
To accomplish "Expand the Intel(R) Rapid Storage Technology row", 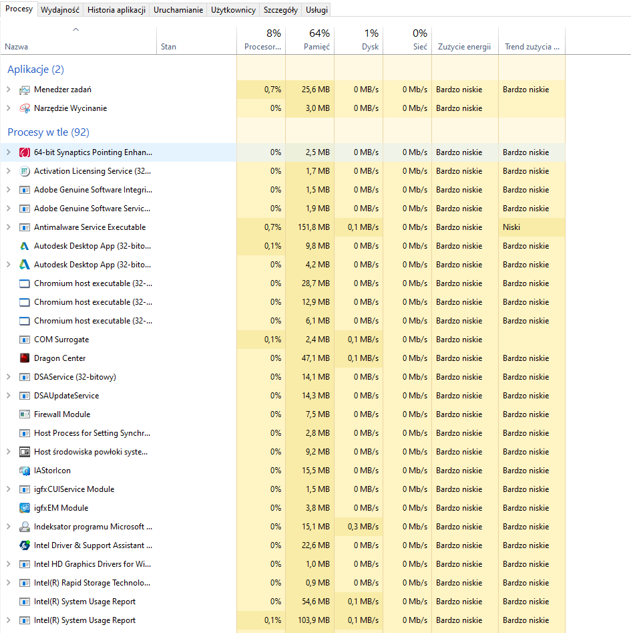I will tap(9, 583).
